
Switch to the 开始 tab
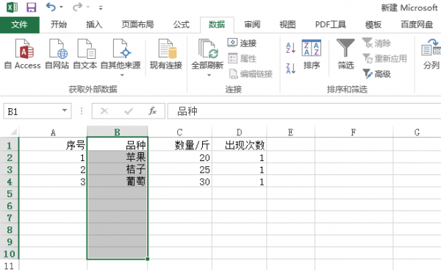[x=59, y=24]
